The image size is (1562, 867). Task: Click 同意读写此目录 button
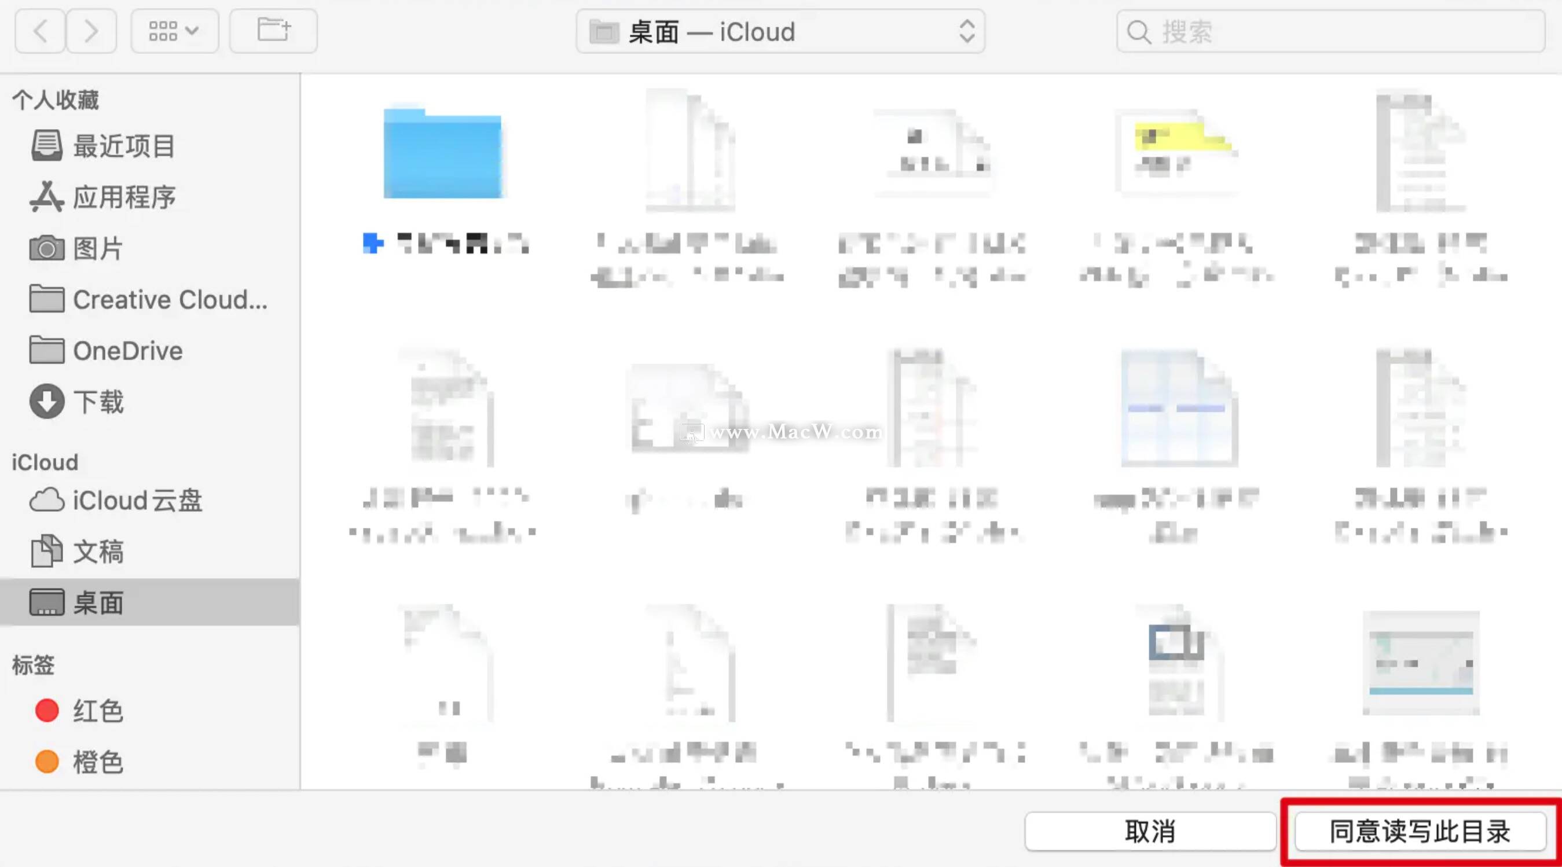coord(1420,831)
